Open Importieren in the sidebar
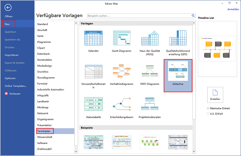Viewport: 241px width, 156px height. pyautogui.click(x=11, y=55)
